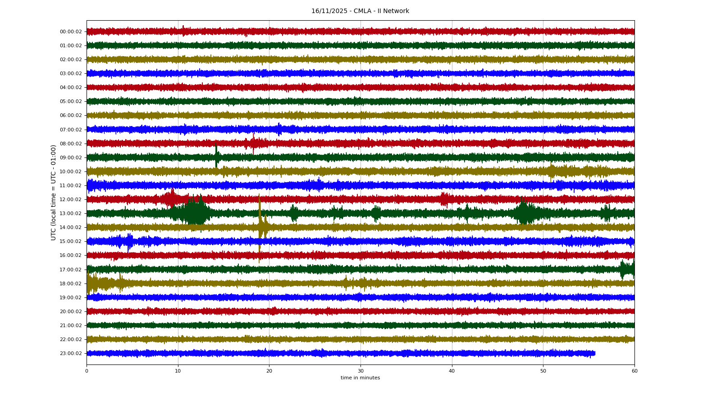This screenshot has height=405, width=721.
Task: Click the plot title '16/11/2025 - CMLA - II Network'
Action: [x=360, y=11]
